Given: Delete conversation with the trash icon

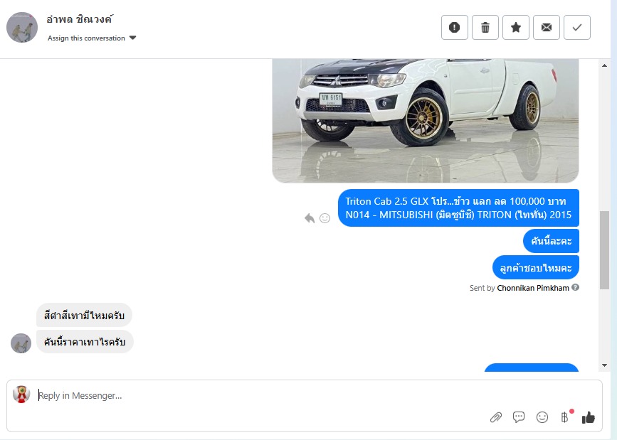Looking at the screenshot, I should (485, 28).
